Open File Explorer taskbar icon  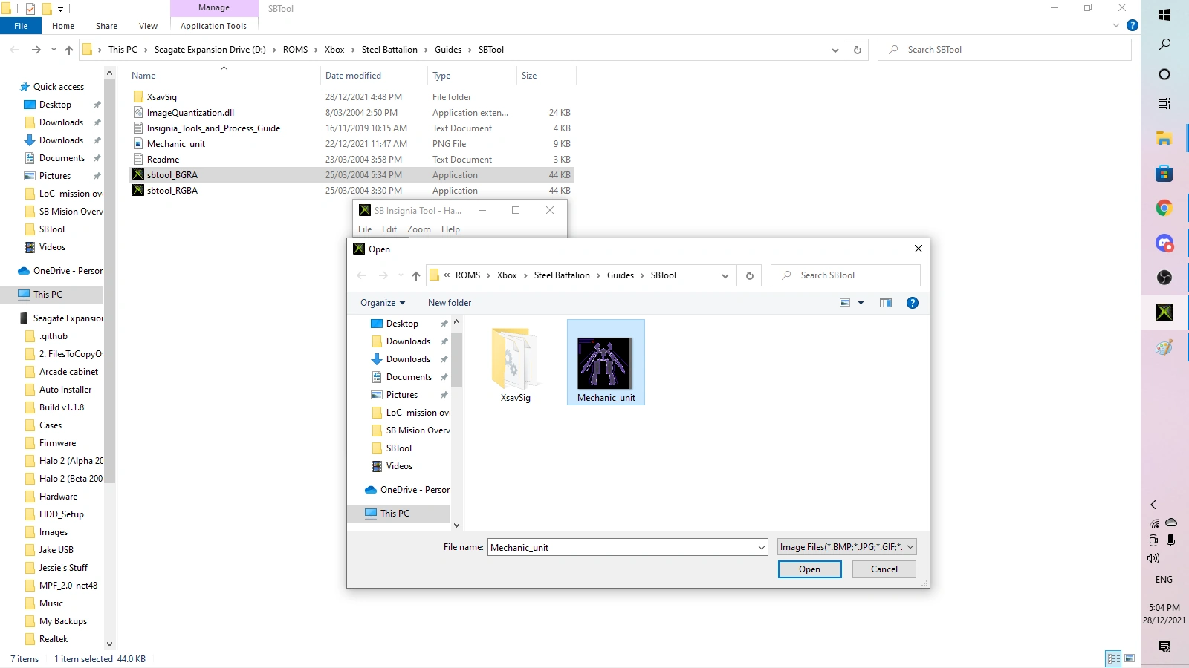pyautogui.click(x=1164, y=138)
